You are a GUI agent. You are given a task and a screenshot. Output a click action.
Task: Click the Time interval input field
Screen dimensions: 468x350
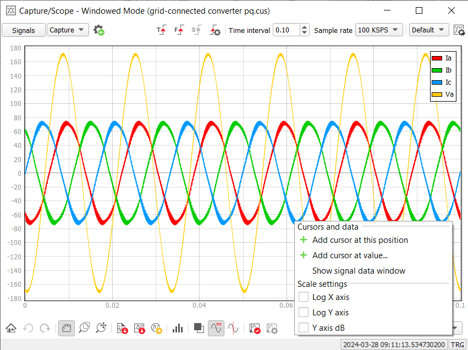point(286,30)
